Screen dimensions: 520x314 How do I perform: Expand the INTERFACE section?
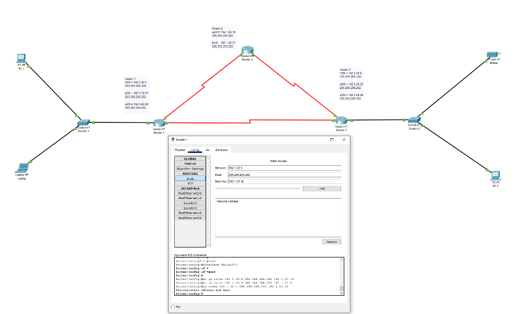(189, 188)
